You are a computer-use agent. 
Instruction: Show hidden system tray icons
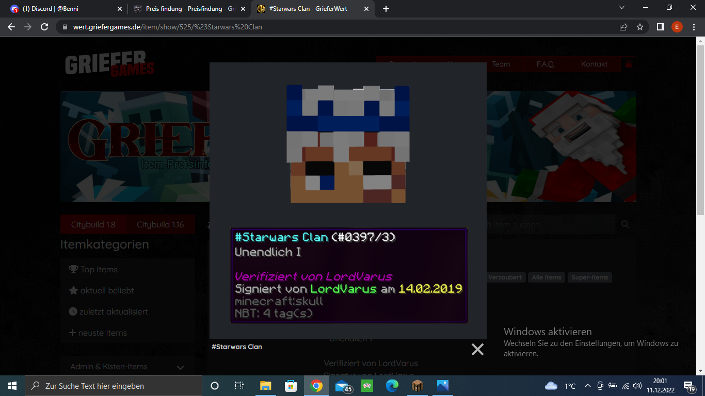click(587, 386)
